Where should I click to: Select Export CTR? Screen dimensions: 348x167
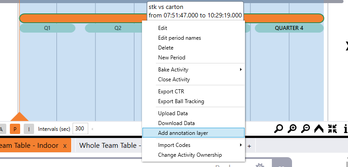pyautogui.click(x=193, y=92)
